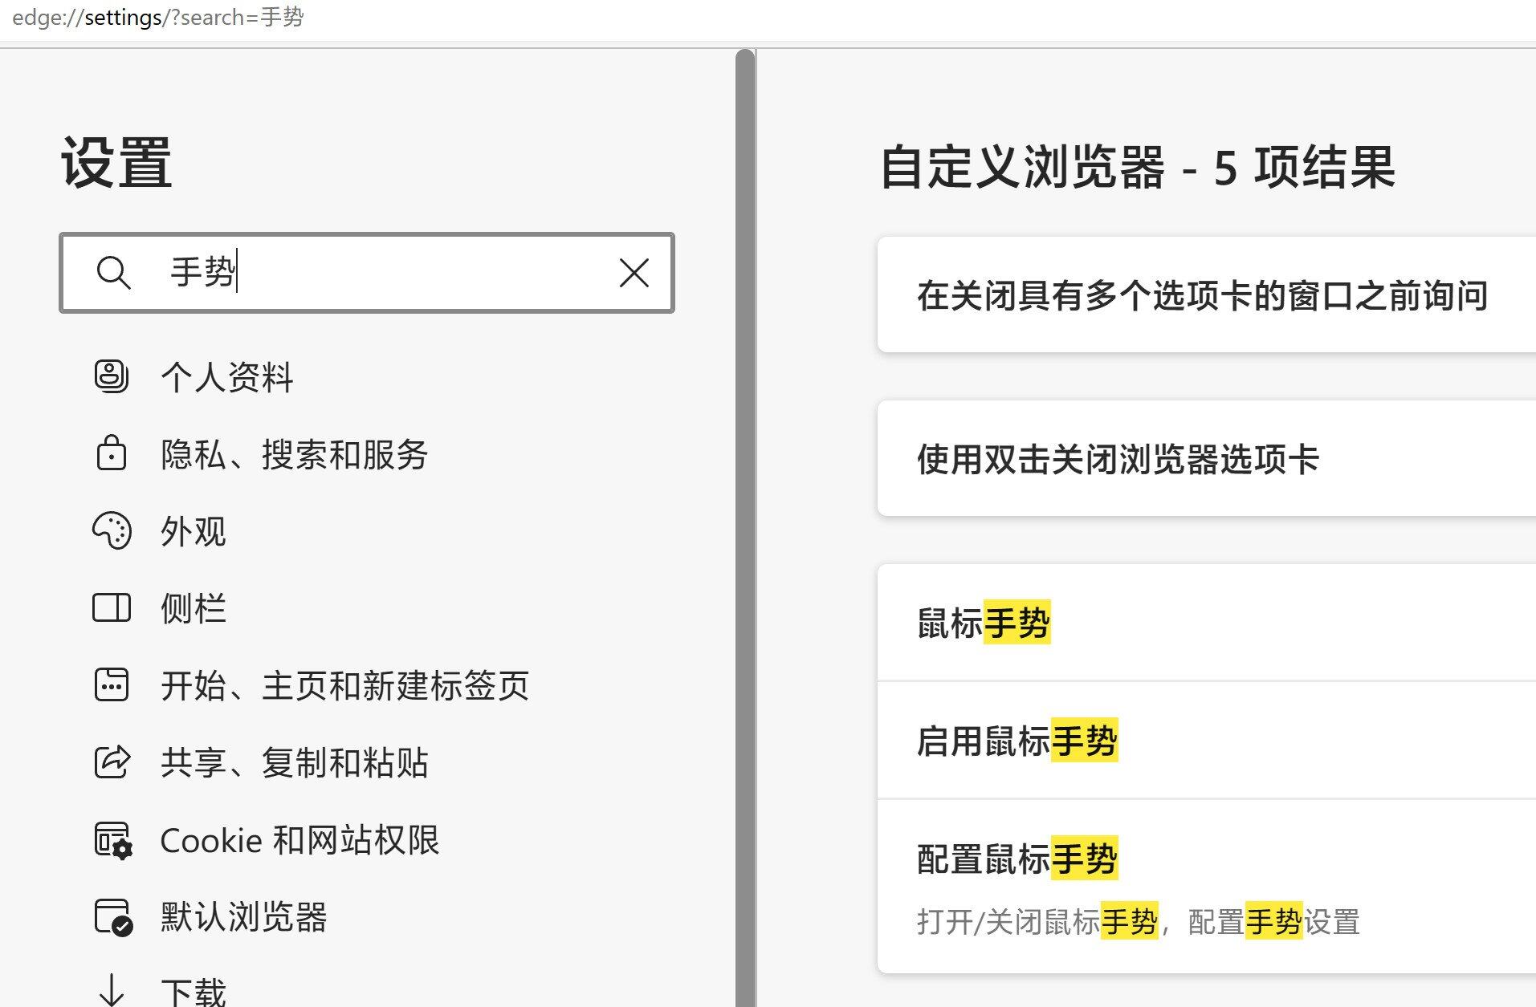Click the search magnifier icon
1536x1007 pixels.
[x=113, y=273]
